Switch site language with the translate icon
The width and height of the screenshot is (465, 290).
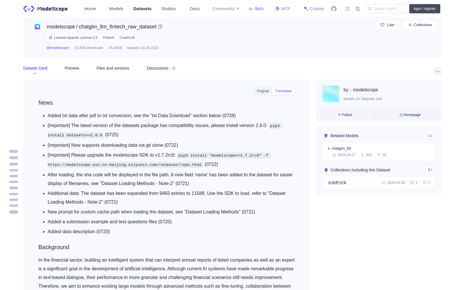(358, 9)
